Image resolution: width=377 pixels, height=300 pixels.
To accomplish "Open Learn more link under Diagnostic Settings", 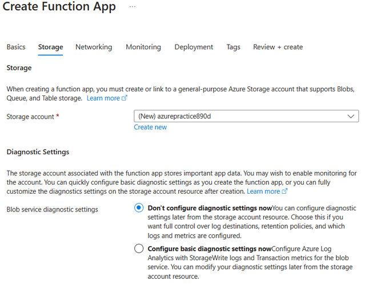I will 263,191.
